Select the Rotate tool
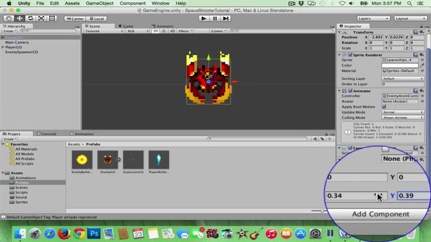The image size is (431, 242). (30, 18)
